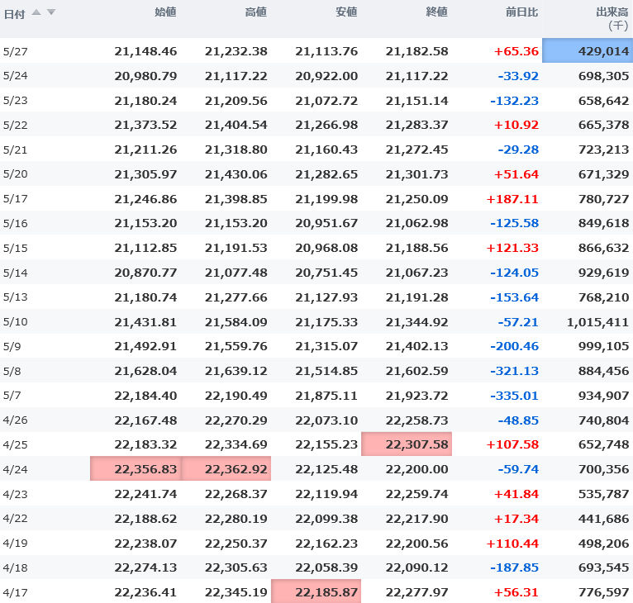Viewport: 633px width, 603px height.
Task: Select the change value -187.85
Action: (x=514, y=567)
